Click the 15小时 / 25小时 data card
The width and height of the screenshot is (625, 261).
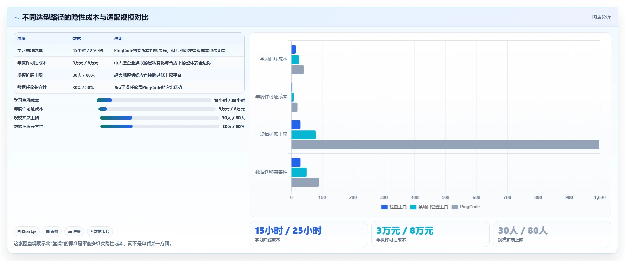pos(308,234)
